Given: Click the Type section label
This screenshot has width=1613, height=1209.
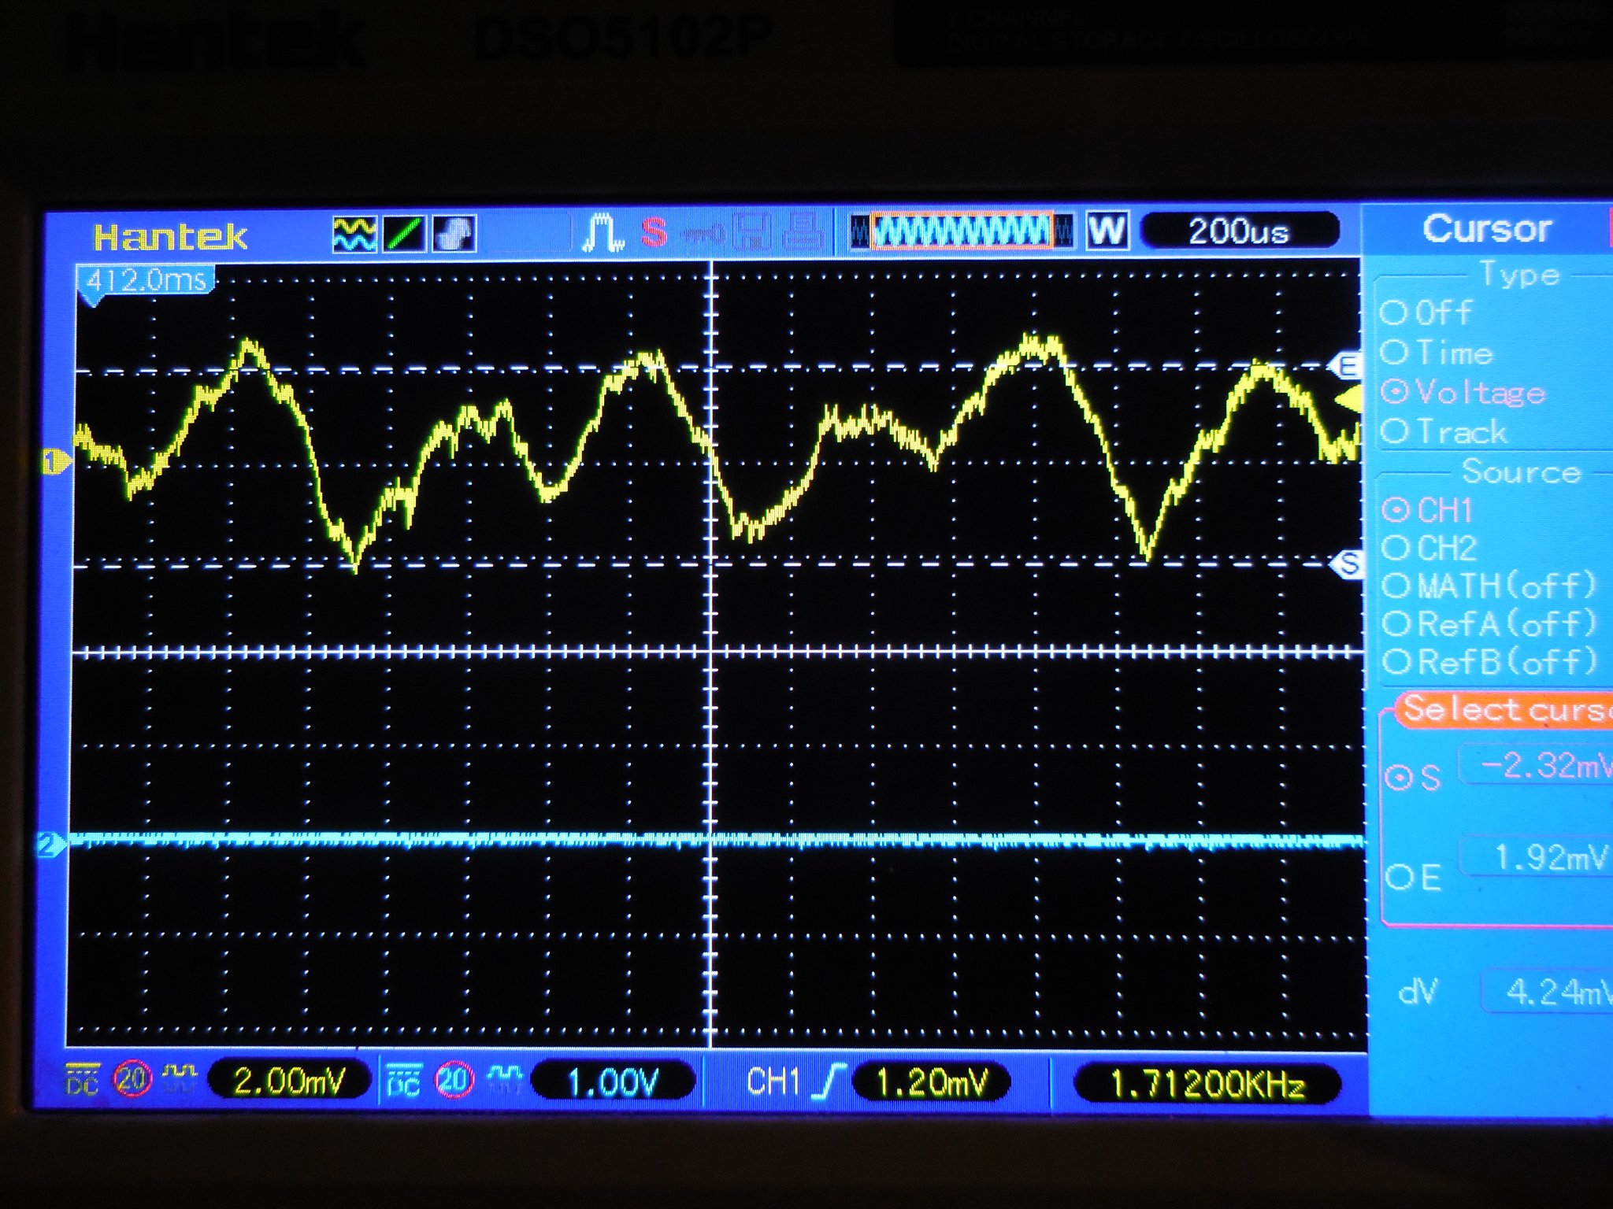Looking at the screenshot, I should coord(1520,275).
